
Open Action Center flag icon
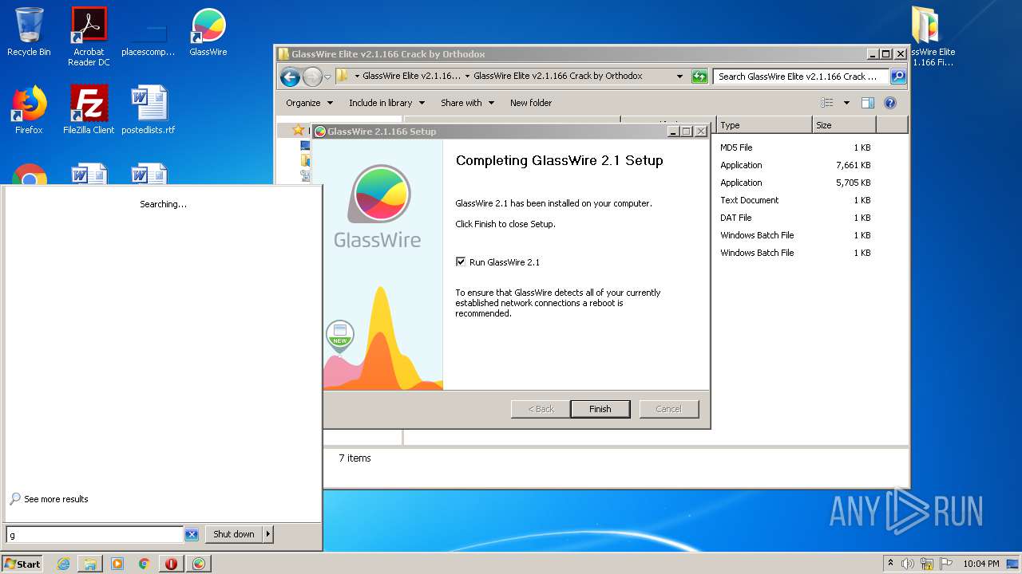[x=946, y=564]
